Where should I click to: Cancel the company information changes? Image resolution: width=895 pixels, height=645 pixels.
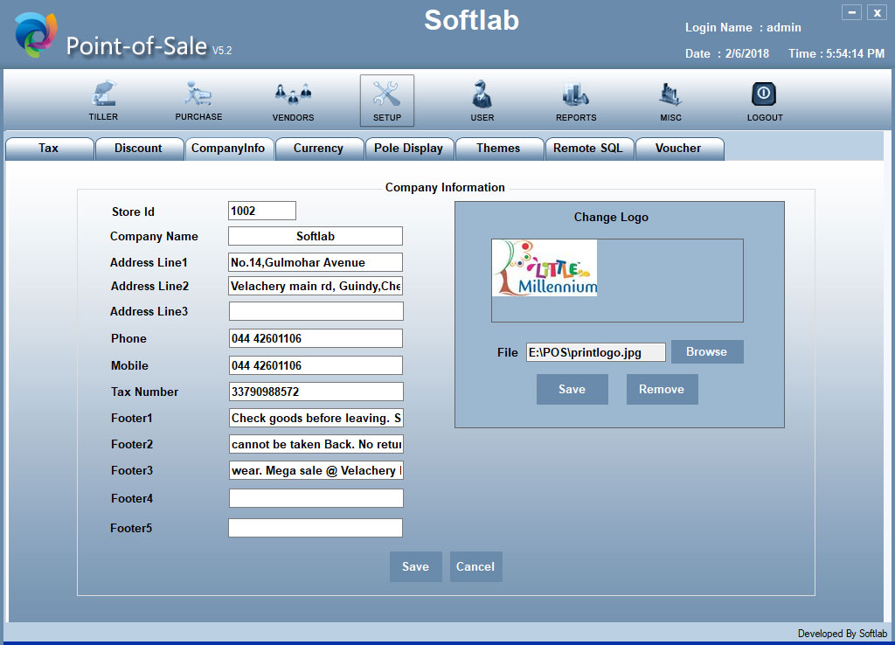[475, 567]
